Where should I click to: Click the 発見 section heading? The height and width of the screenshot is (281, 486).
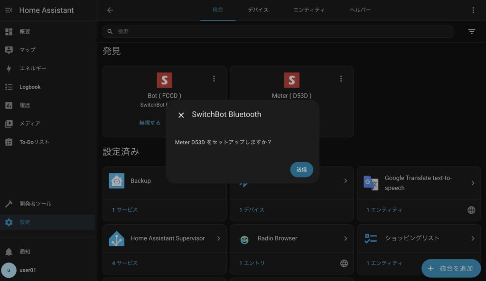[112, 51]
